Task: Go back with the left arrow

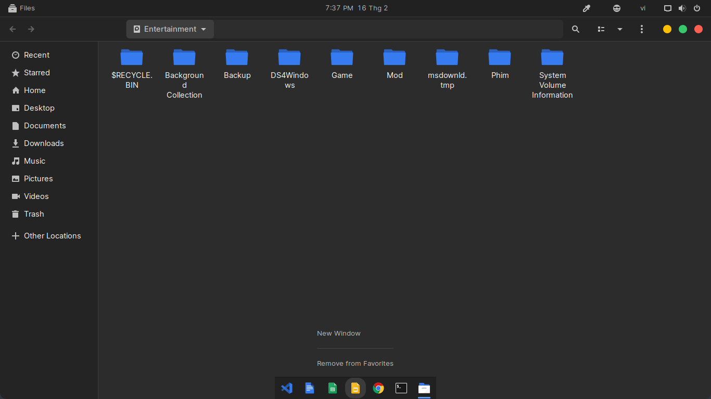Action: (x=13, y=29)
